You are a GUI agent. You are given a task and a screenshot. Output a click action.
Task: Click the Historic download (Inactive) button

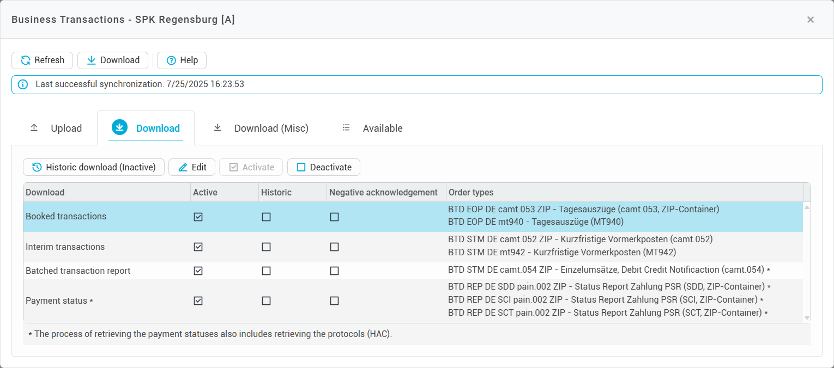point(94,167)
